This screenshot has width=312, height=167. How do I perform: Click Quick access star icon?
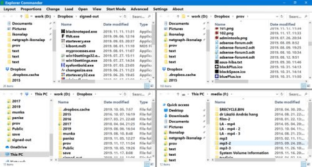(x=164, y=105)
